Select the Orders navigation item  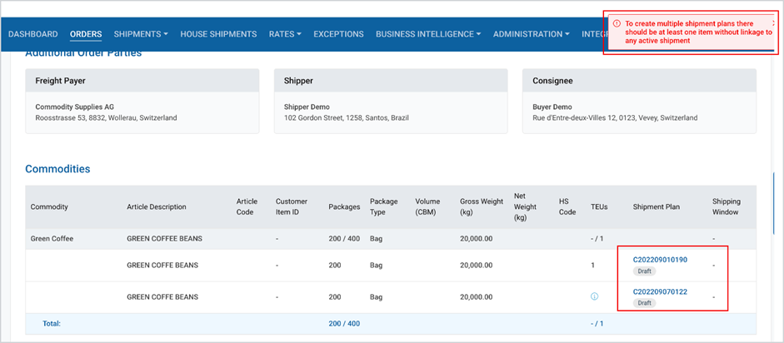(86, 34)
